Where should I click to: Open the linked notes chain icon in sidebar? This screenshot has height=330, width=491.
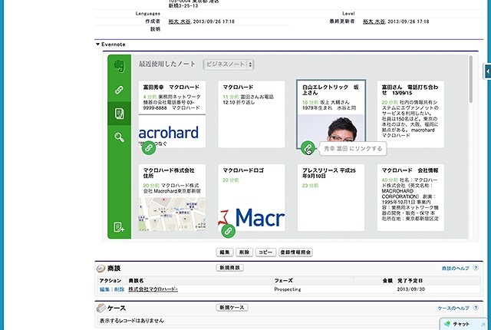pyautogui.click(x=119, y=90)
